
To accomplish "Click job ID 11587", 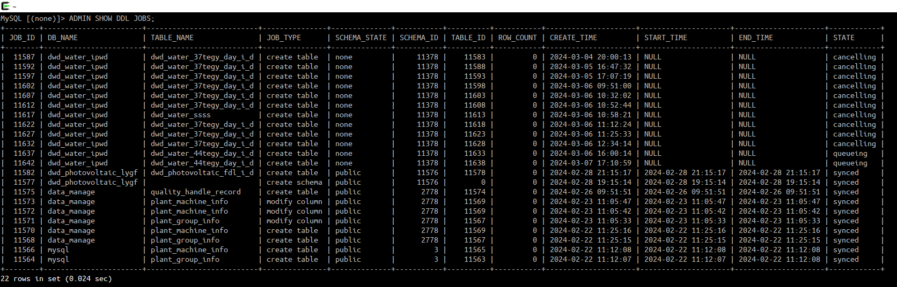I will coord(24,57).
